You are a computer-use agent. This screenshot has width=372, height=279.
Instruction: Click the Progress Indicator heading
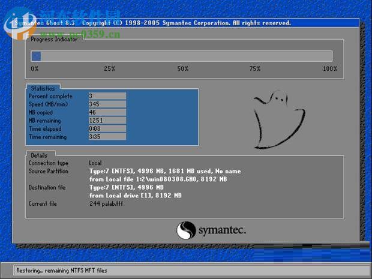point(54,39)
